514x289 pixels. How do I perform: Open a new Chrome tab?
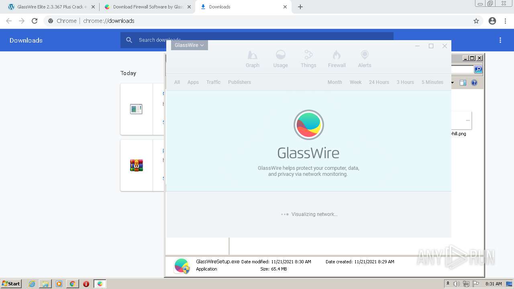tap(300, 7)
